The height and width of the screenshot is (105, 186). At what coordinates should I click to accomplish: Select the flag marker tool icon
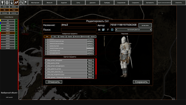click(x=26, y=2)
